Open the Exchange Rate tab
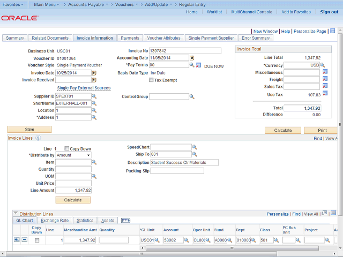Image resolution: width=343 pixels, height=257 pixels. (55, 221)
